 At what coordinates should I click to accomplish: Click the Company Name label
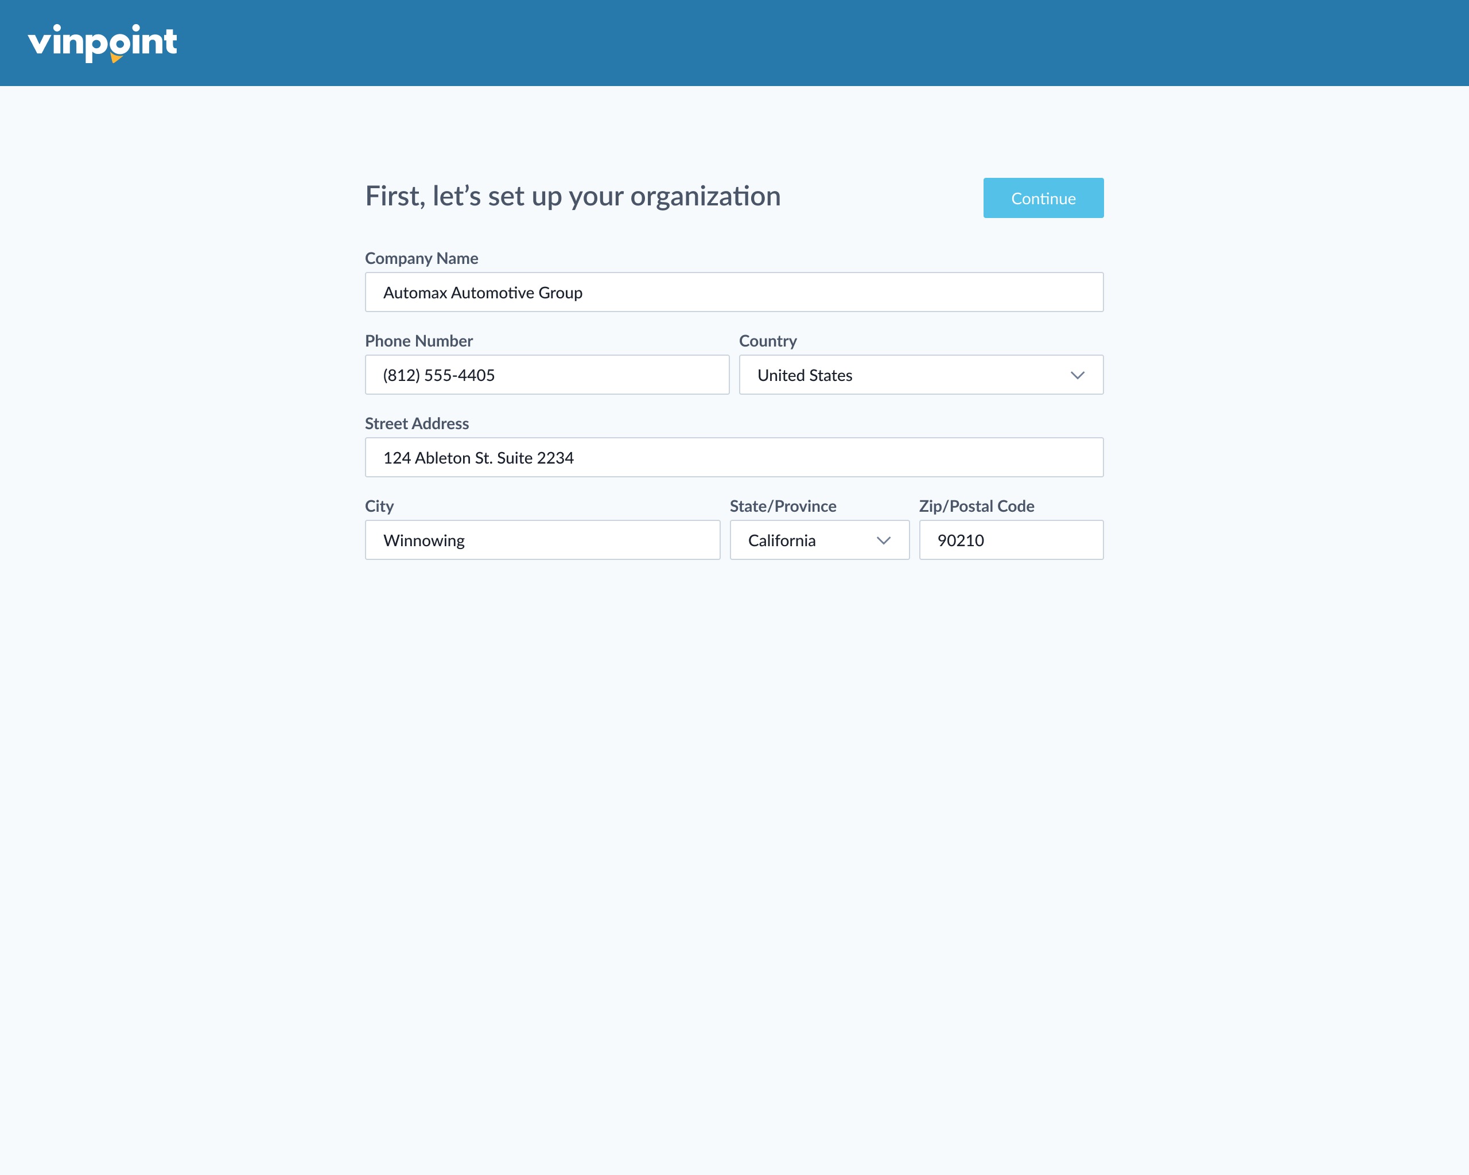click(421, 258)
